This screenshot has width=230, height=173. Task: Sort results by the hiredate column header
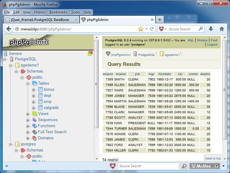pyautogui.click(x=165, y=74)
